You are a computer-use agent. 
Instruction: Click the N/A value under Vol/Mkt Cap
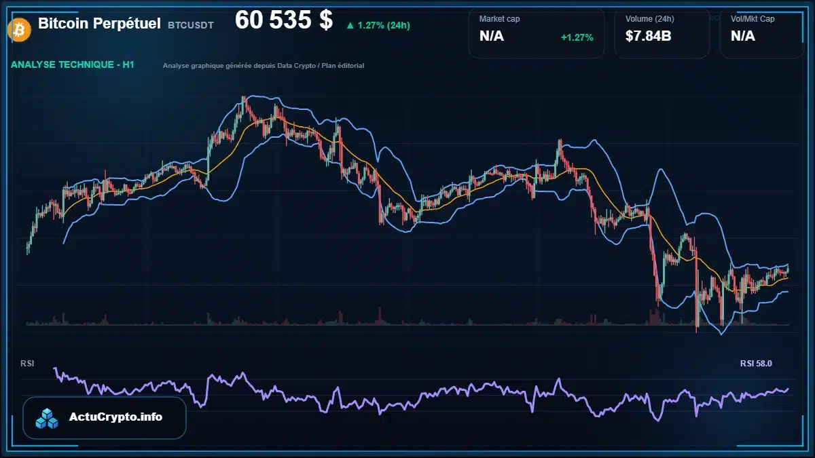(x=743, y=36)
